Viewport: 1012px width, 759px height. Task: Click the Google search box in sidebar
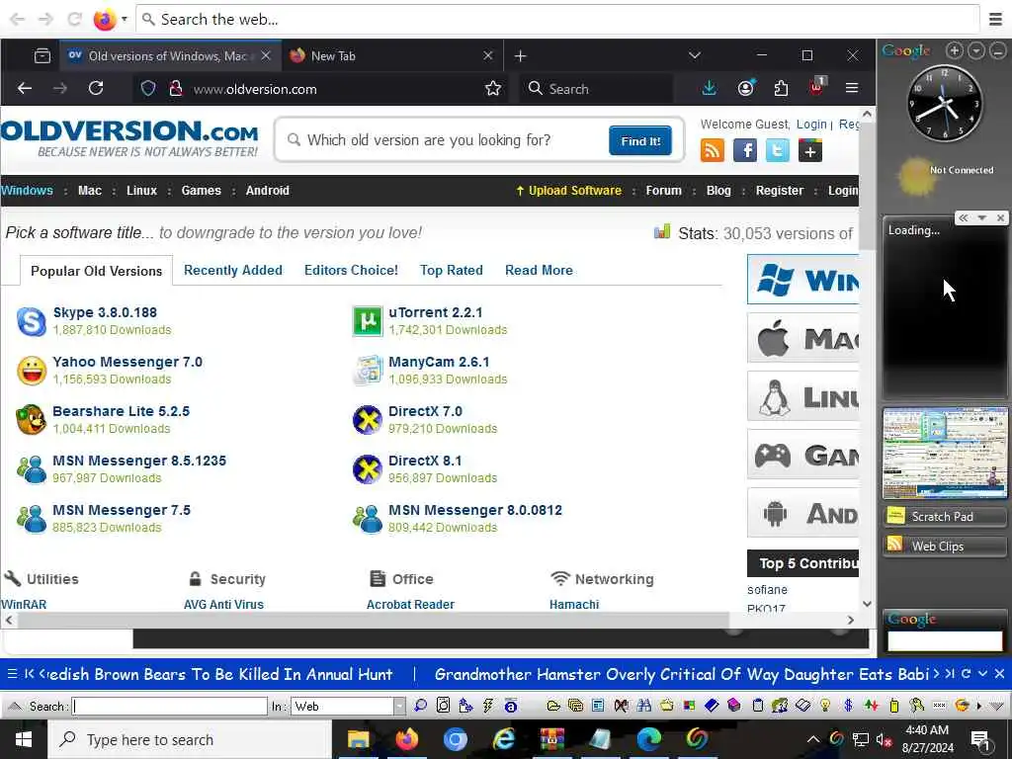(945, 640)
